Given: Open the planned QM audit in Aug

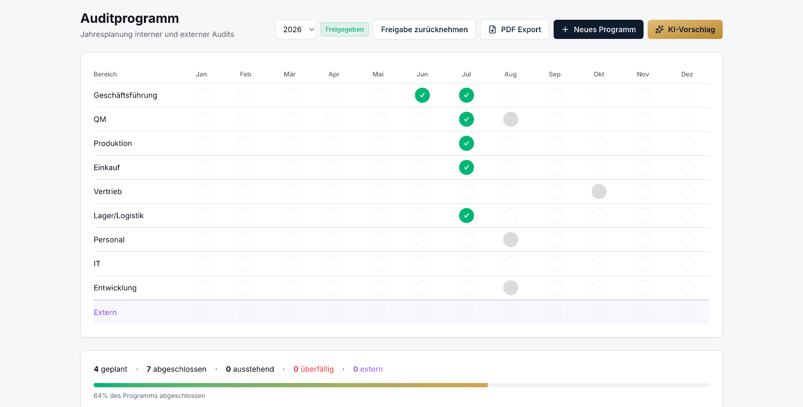Looking at the screenshot, I should 511,119.
